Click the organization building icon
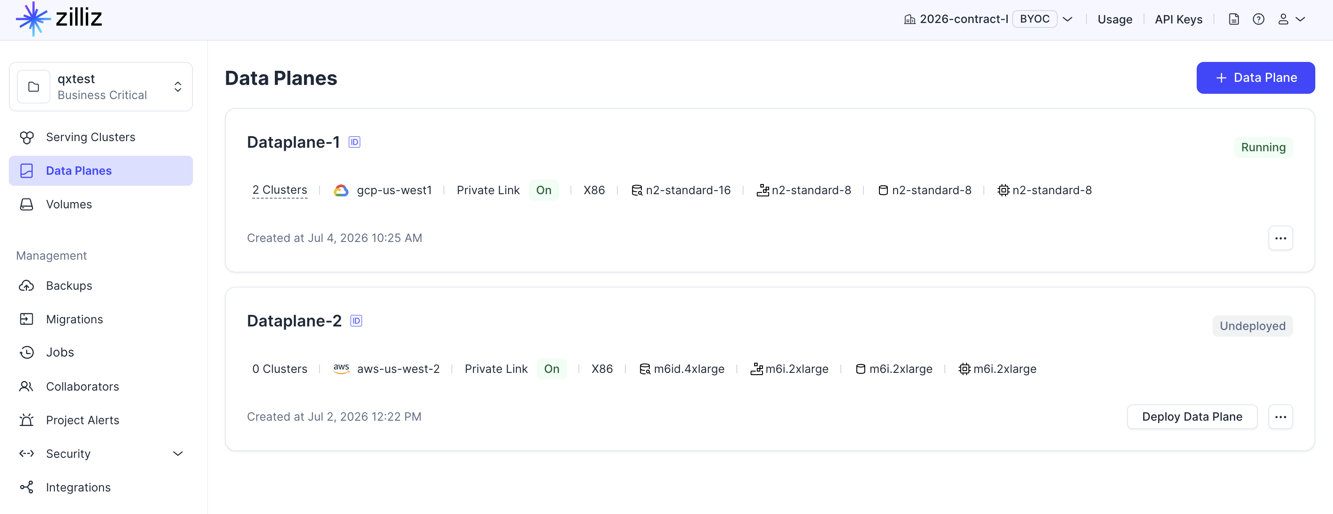Viewport: 1333px width, 514px height. tap(909, 19)
